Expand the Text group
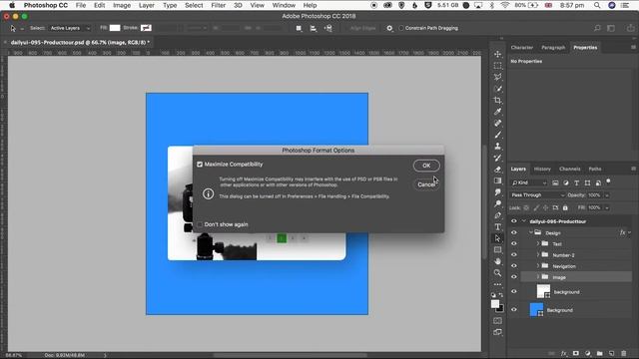639x359 pixels. [x=538, y=243]
